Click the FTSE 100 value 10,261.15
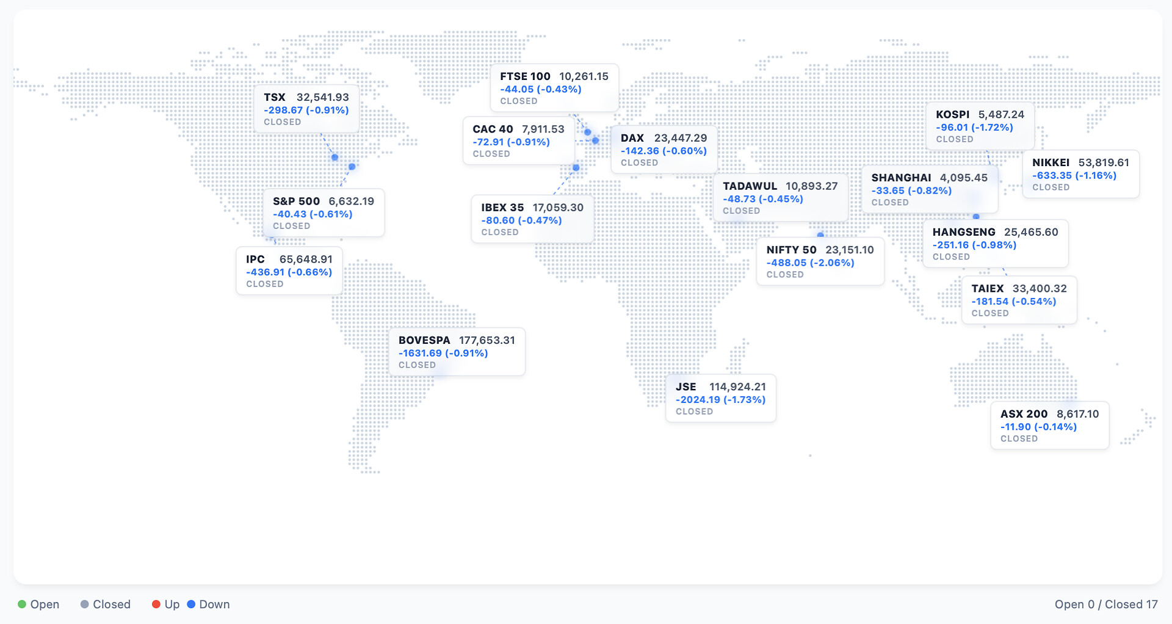1172x624 pixels. tap(584, 76)
